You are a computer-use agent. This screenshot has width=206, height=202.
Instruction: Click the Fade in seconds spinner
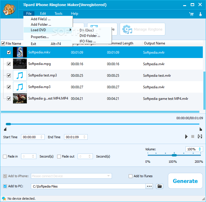[33, 156]
